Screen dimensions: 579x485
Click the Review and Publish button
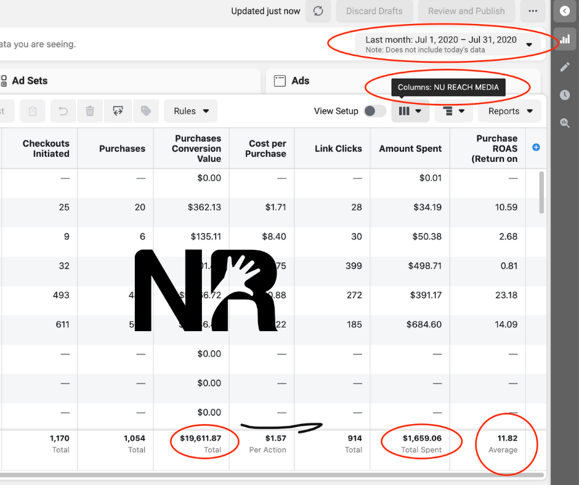(466, 11)
